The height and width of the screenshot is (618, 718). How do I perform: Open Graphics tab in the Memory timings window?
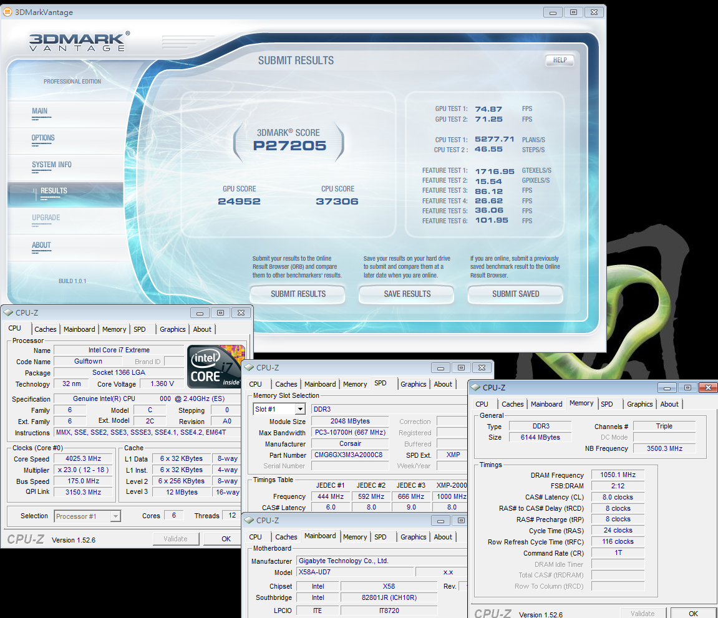click(639, 404)
